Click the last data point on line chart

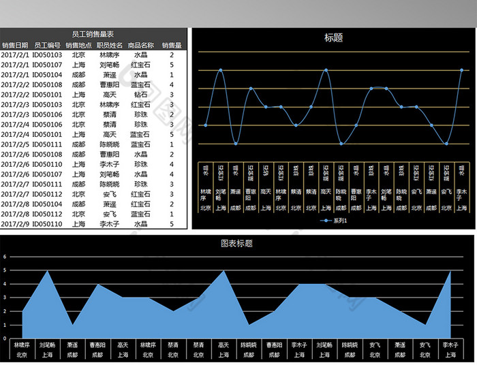click(x=461, y=70)
